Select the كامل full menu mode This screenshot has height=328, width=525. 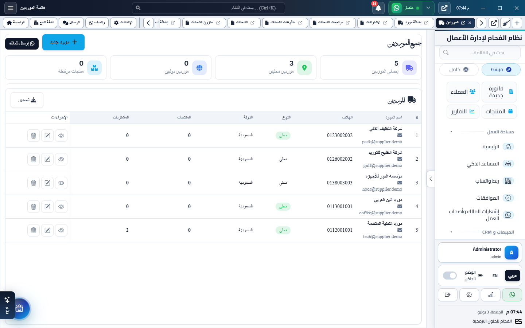[459, 70]
